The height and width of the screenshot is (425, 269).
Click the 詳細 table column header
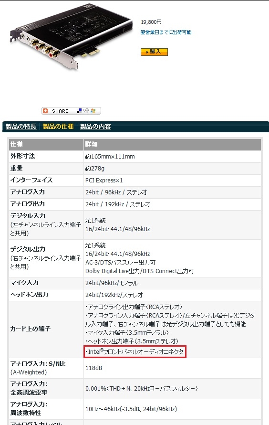point(91,144)
